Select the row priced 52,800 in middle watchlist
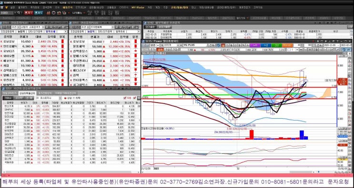This screenshot has height=188, width=354. coord(105,75)
